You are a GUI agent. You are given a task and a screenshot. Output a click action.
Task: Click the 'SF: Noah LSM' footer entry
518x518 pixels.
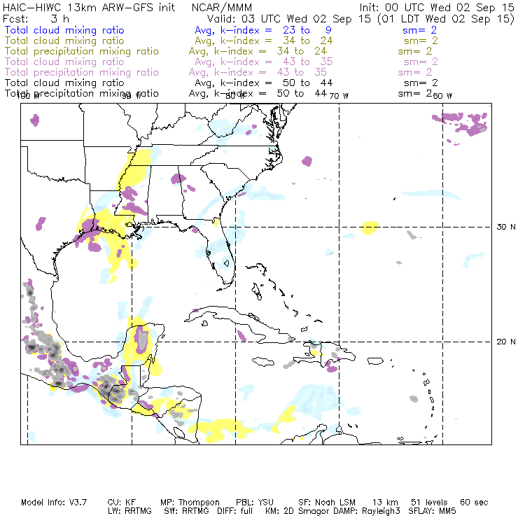[327, 503]
